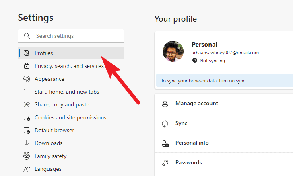Viewport: 293px width, 176px height.
Task: Click the Languages icon
Action: [27, 169]
